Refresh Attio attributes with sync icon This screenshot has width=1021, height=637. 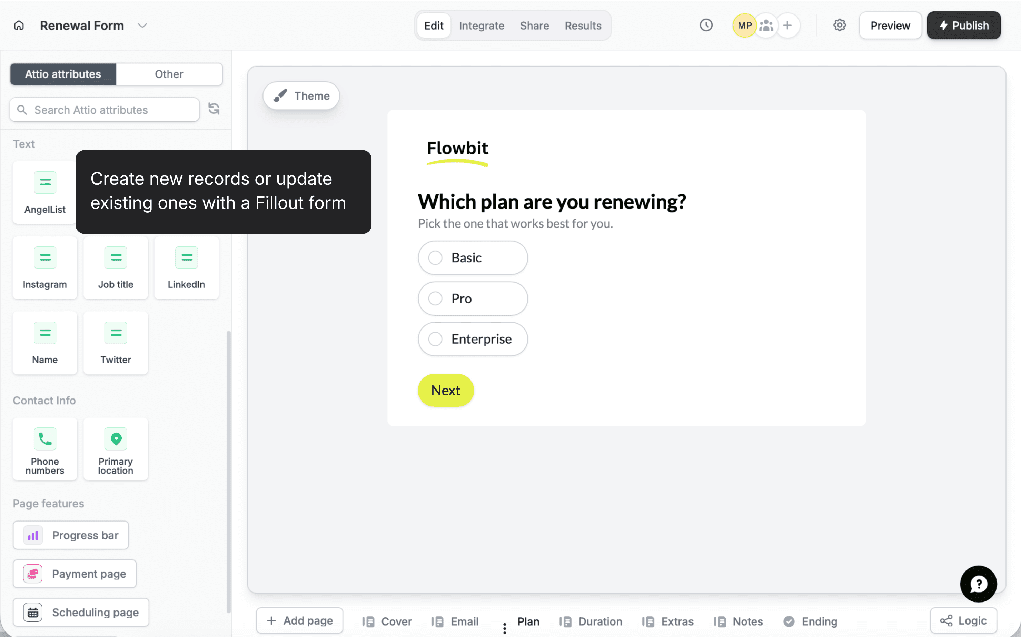[214, 109]
